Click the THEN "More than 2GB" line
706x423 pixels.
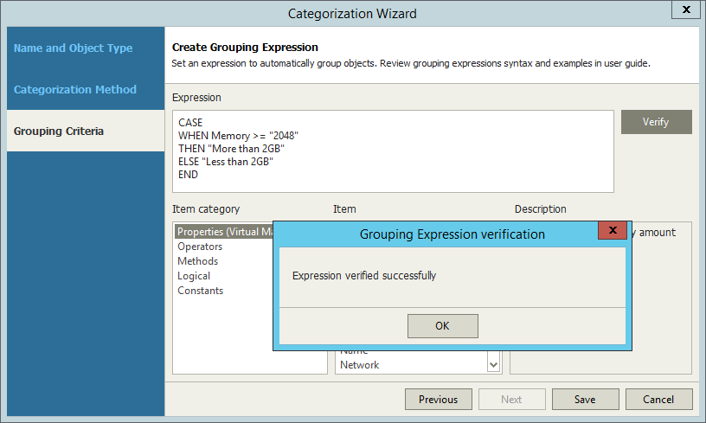[x=231, y=149]
